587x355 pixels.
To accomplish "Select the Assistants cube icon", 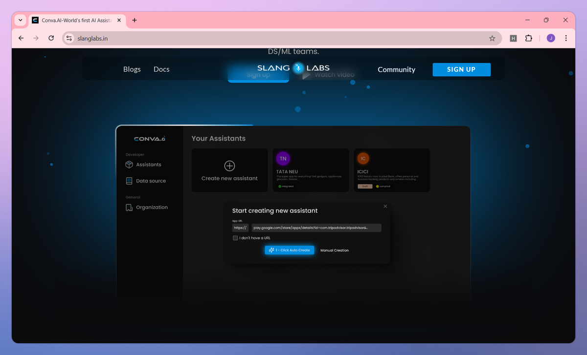I will click(x=129, y=165).
